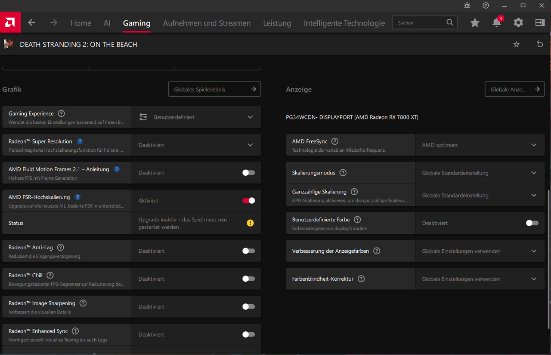Screen dimensions: 551x355
Task: Open Globale Anzeige button
Action: pyautogui.click(x=514, y=89)
